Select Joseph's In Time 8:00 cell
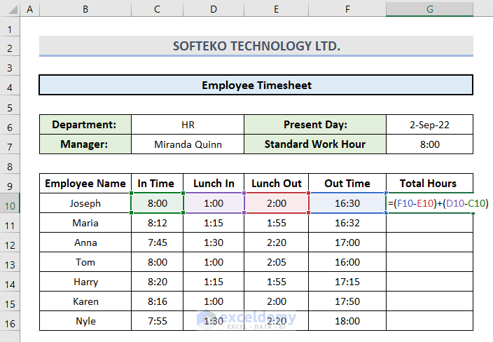Screen dimensions: 493x342 point(157,203)
